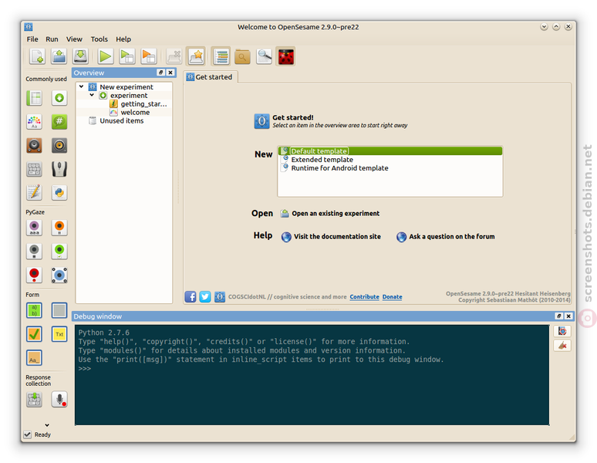Choose Runtime for Android template
Viewport: 597px width, 463px height.
click(x=390, y=168)
